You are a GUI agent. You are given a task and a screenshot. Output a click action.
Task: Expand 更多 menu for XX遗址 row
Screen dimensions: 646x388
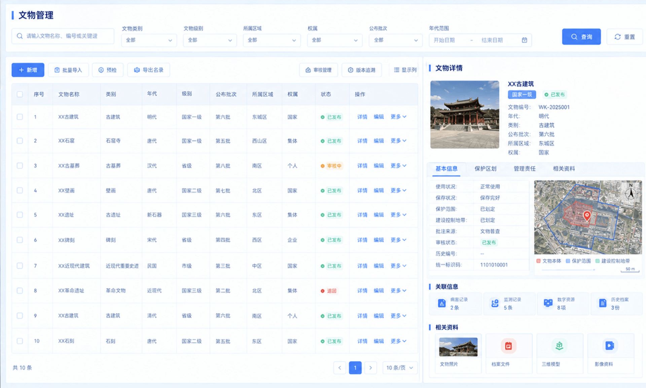click(x=398, y=215)
